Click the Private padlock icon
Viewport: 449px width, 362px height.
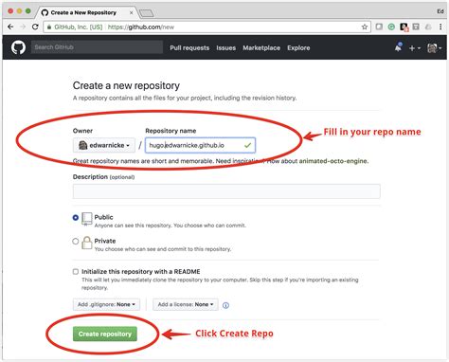[x=87, y=243]
